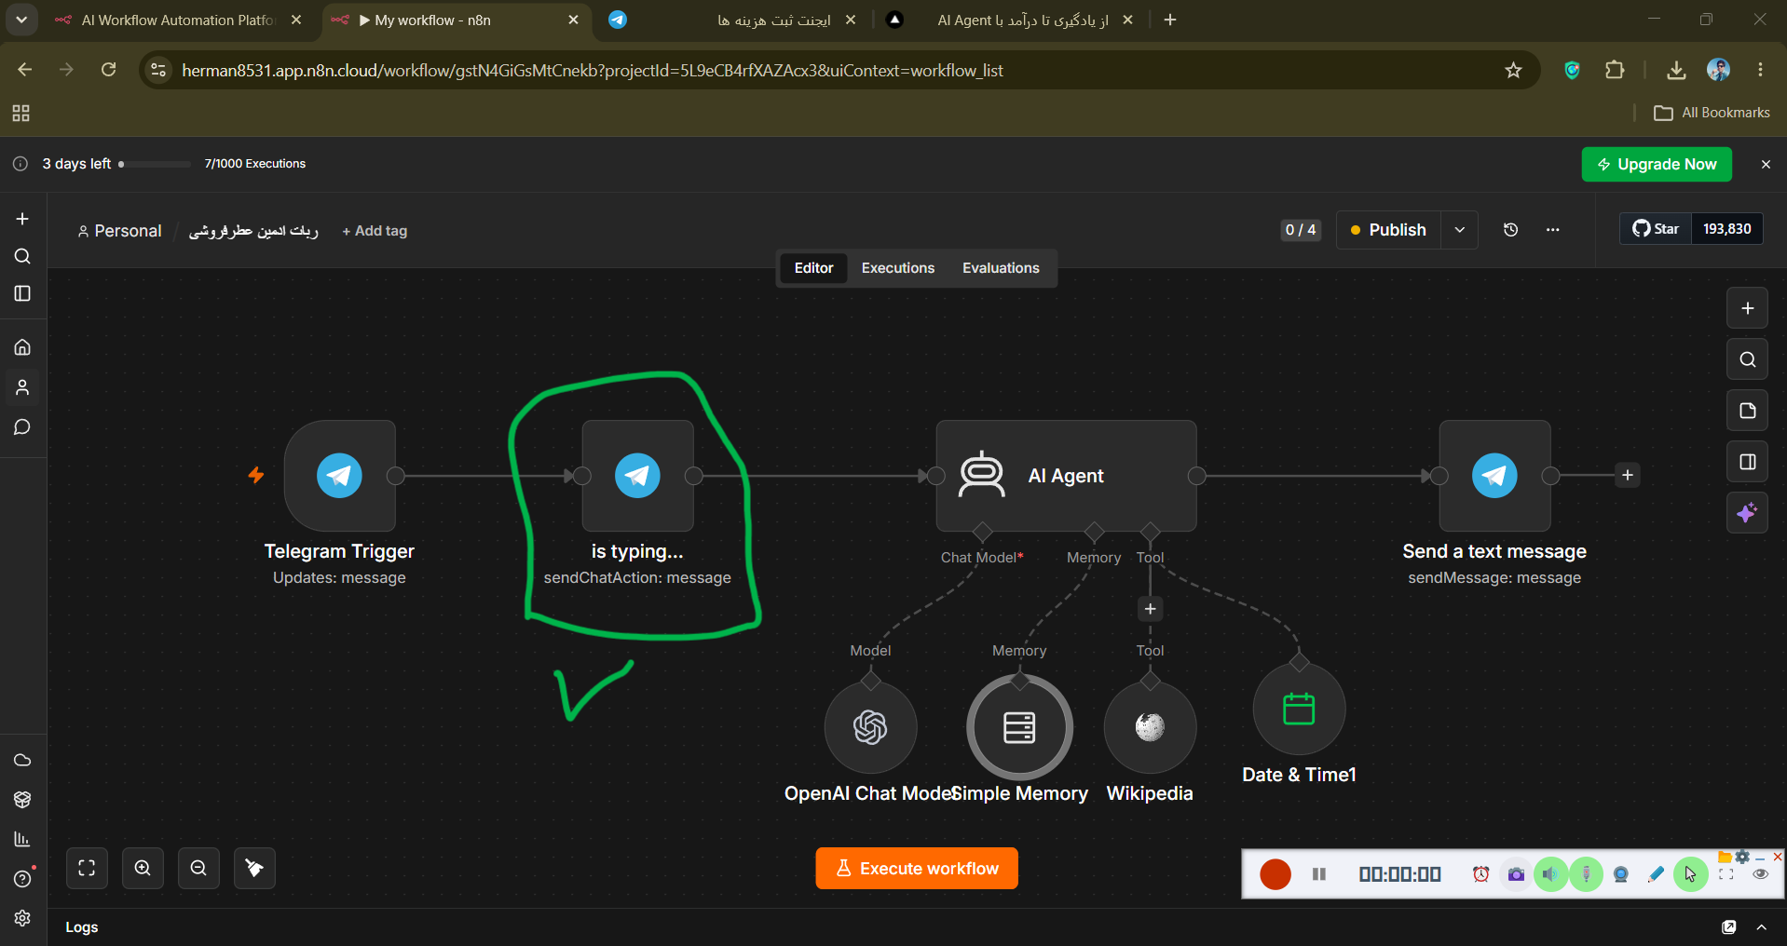Open the browser tab list dropdown
The image size is (1787, 946).
[21, 20]
